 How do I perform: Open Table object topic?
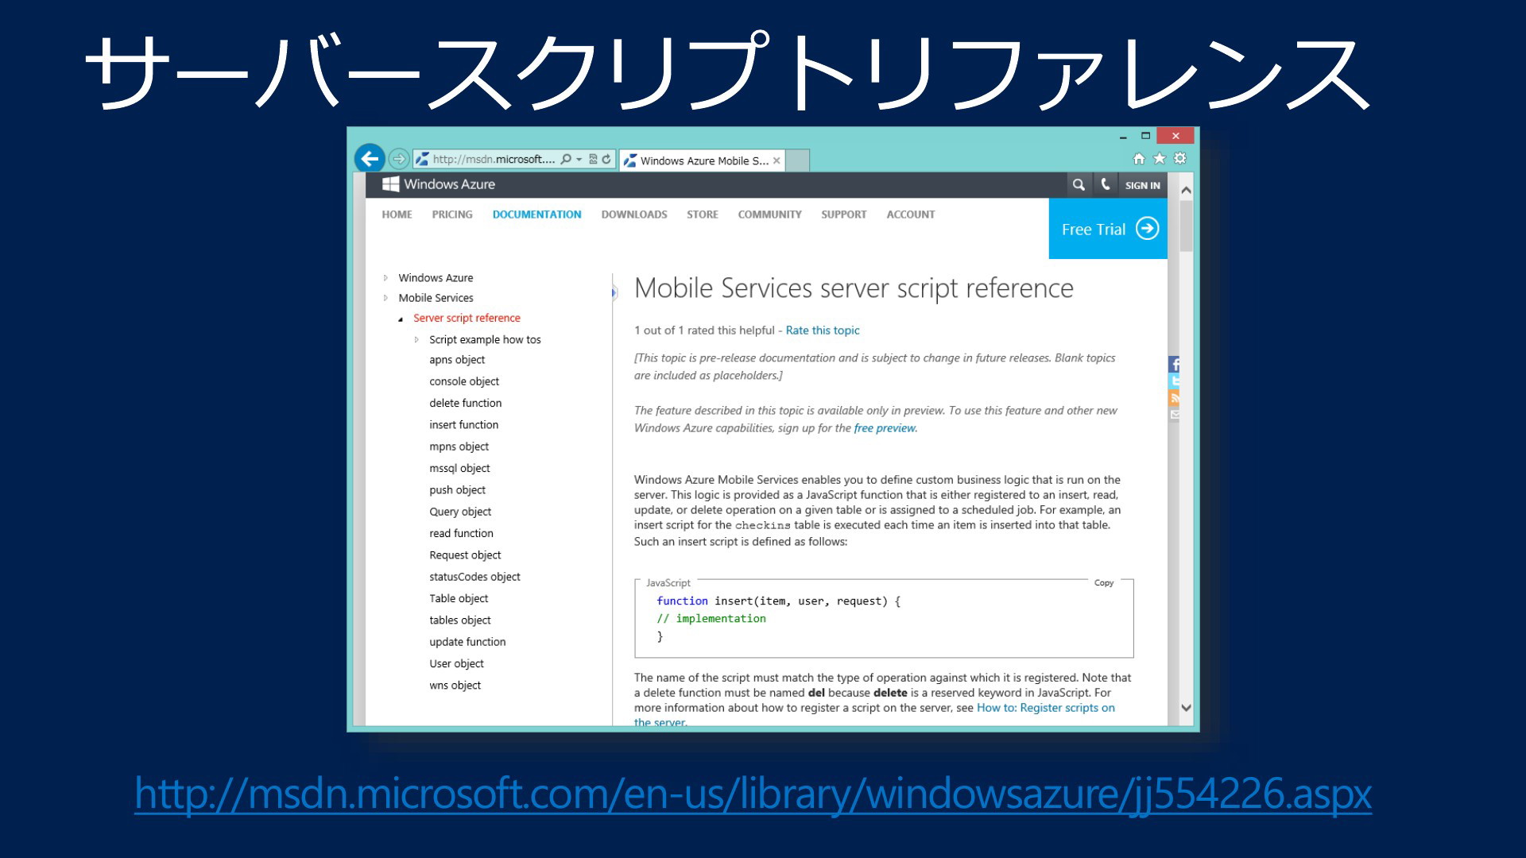[x=459, y=598]
